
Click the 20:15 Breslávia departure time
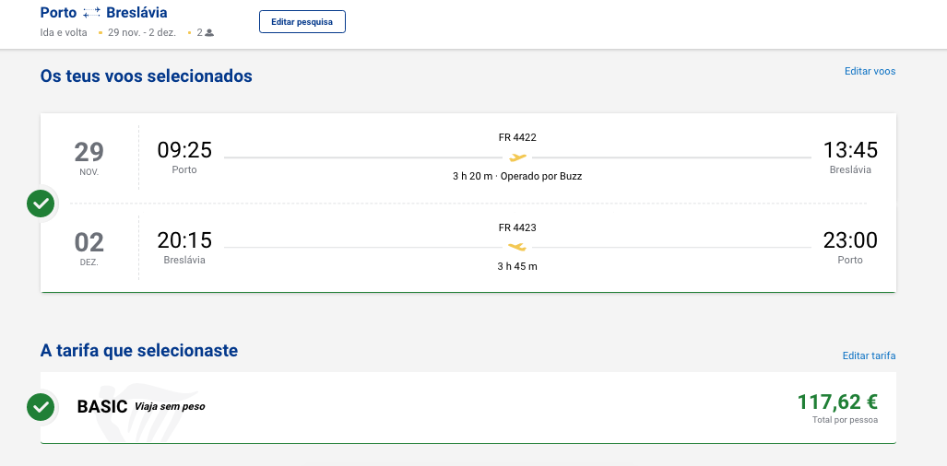(x=184, y=240)
